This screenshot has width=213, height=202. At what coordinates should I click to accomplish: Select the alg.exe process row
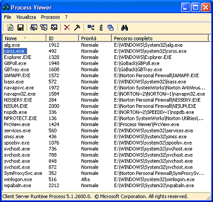12,45
